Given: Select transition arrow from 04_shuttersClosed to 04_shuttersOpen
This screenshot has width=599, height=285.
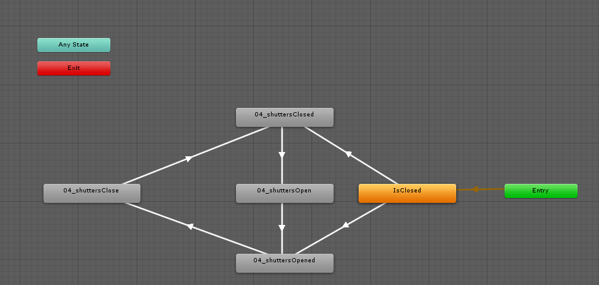Looking at the screenshot, I should tap(282, 154).
